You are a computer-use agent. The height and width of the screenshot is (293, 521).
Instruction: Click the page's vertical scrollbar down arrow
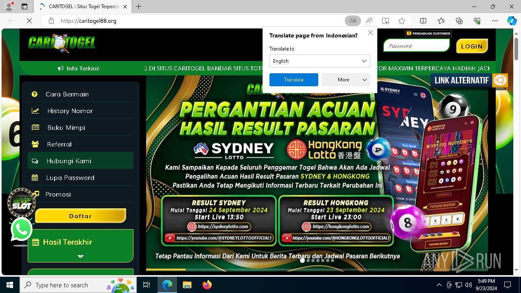pos(517,270)
